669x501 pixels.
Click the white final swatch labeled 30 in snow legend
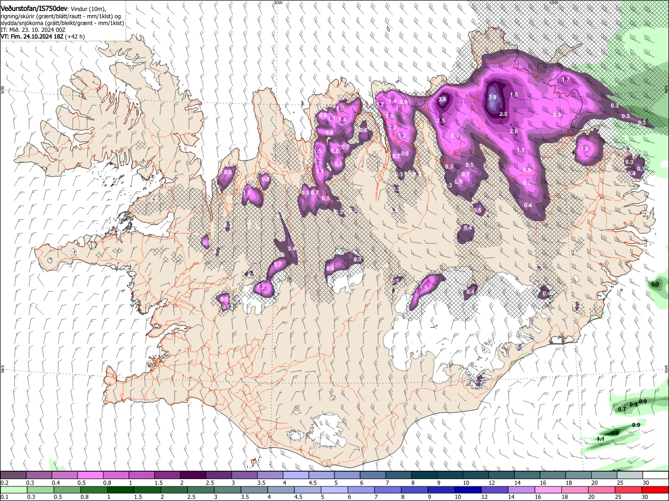tap(655, 475)
